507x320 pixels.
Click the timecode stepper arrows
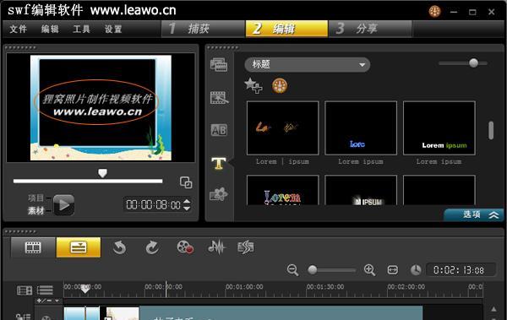point(187,205)
